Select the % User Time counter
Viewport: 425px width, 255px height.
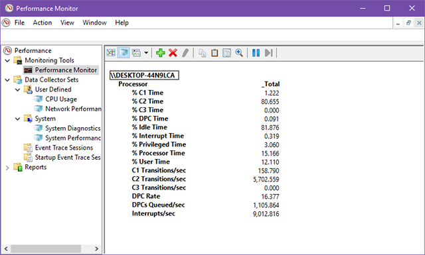point(151,162)
